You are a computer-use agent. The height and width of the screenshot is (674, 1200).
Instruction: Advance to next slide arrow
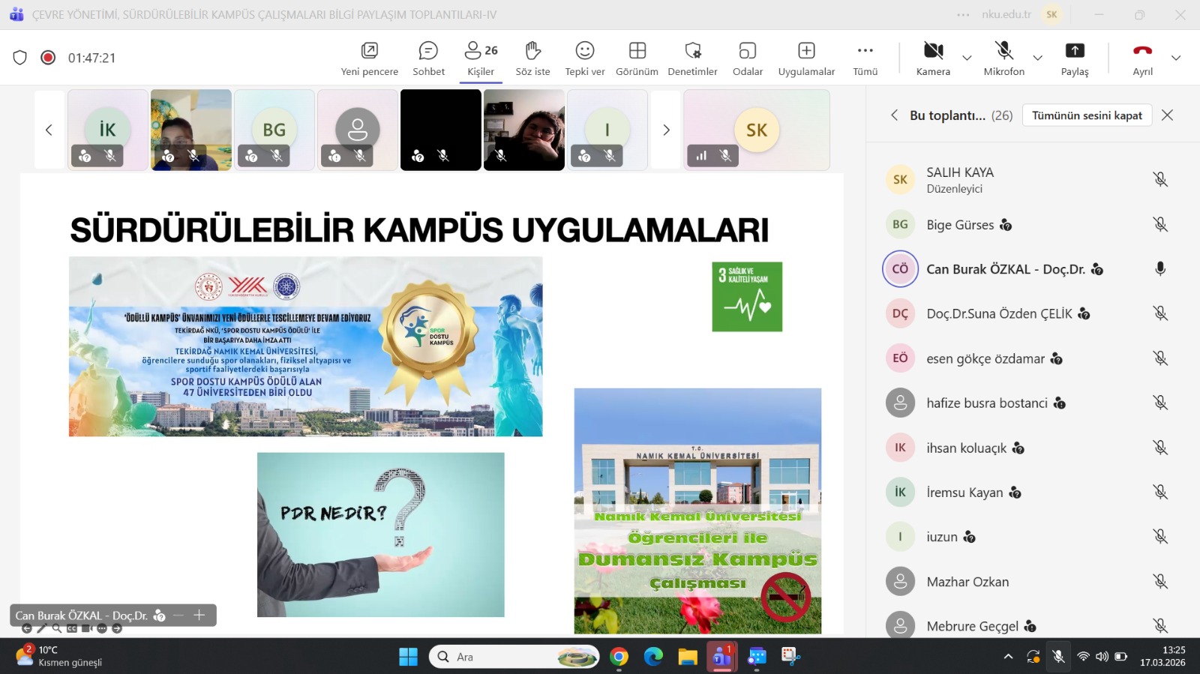(x=117, y=629)
